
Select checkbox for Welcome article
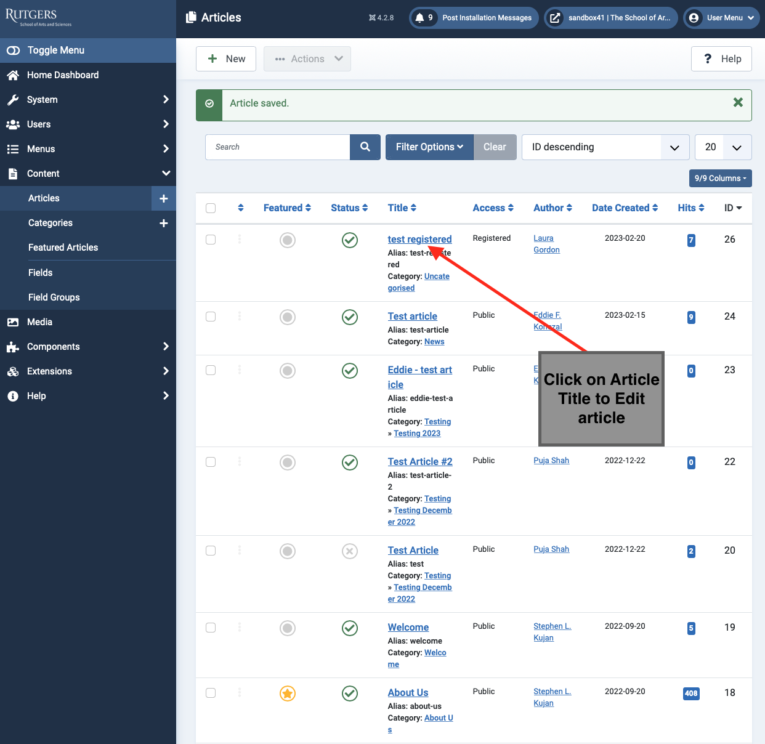tap(211, 628)
